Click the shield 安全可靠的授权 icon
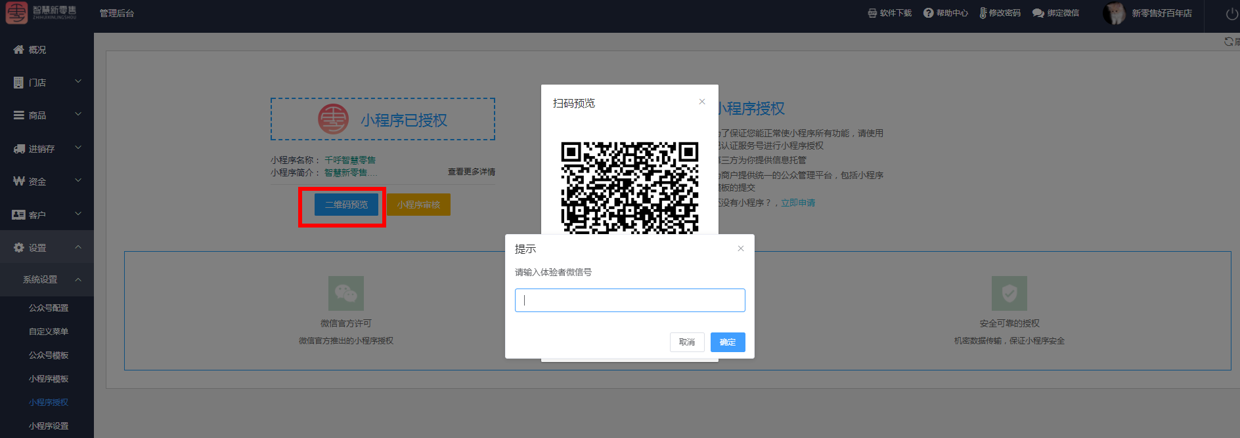This screenshot has height=438, width=1240. (x=1009, y=293)
